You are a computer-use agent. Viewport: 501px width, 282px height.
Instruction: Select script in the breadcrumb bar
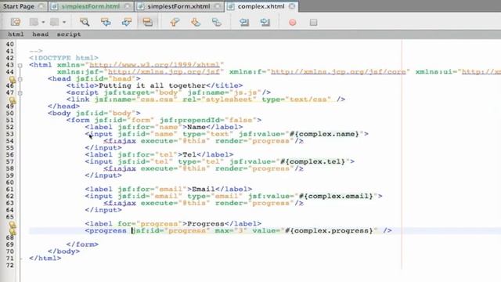(x=69, y=34)
